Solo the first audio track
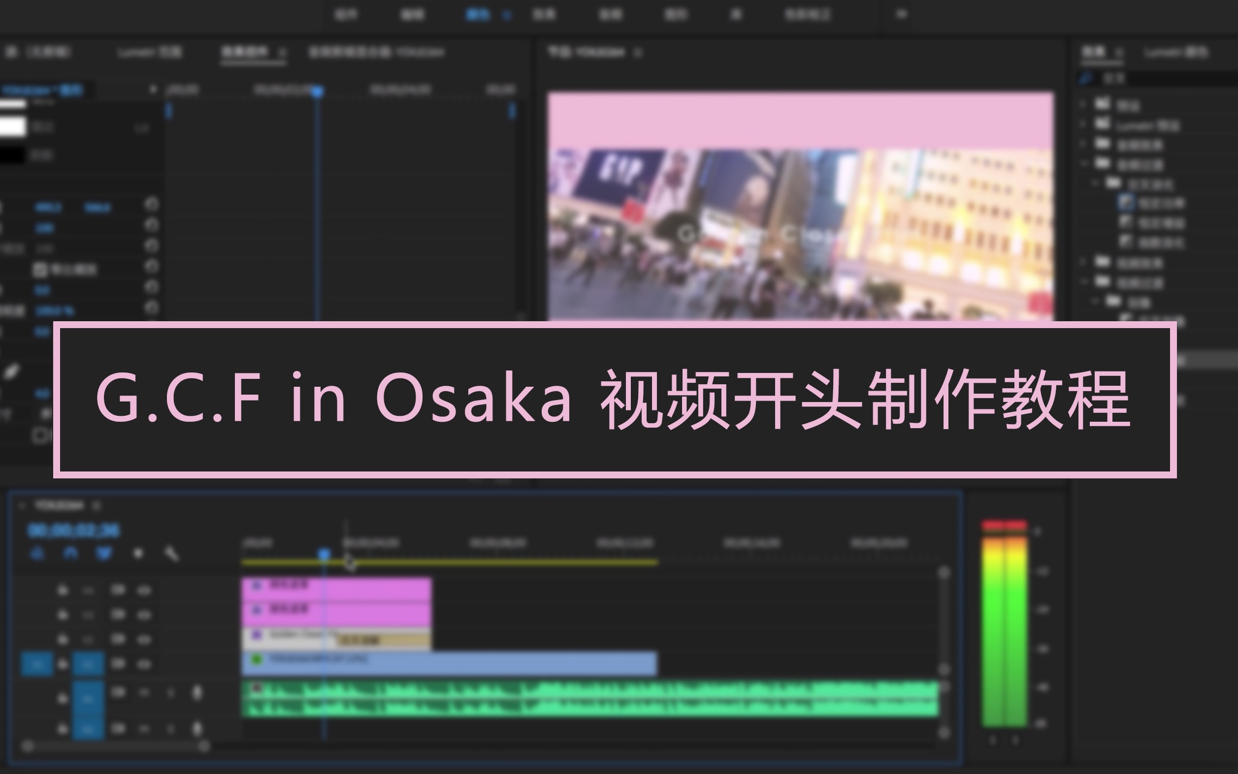This screenshot has height=774, width=1238. point(171,693)
